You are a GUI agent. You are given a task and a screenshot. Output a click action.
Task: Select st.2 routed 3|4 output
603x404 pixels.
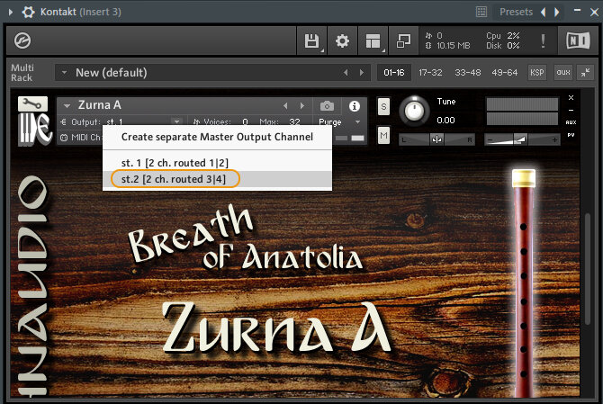click(x=217, y=179)
